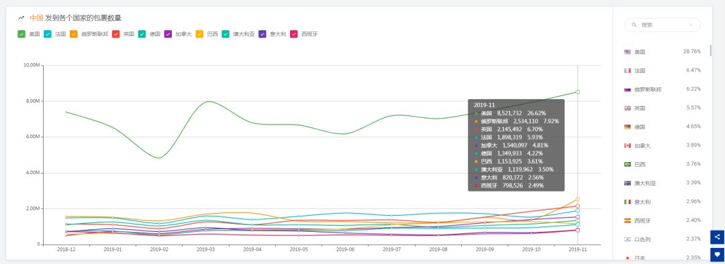Viewport: 725px width, 264px height.
Task: Uncheck the 美国 series checkbox
Action: tap(21, 34)
